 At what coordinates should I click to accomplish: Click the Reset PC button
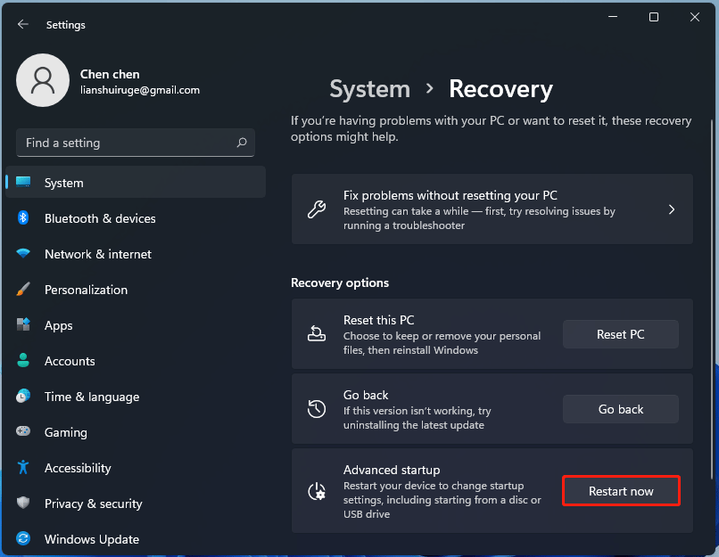click(x=620, y=334)
